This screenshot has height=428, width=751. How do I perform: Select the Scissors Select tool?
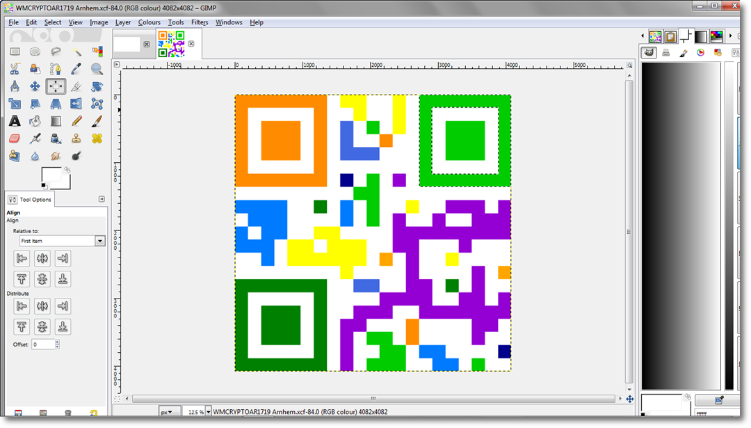(15, 69)
